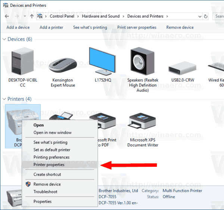Click Devices and Printers breadcrumb
Image resolution: width=224 pixels, height=210 pixels.
point(145,16)
